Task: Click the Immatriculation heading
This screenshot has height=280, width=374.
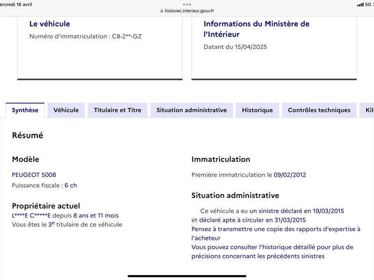Action: [x=221, y=159]
